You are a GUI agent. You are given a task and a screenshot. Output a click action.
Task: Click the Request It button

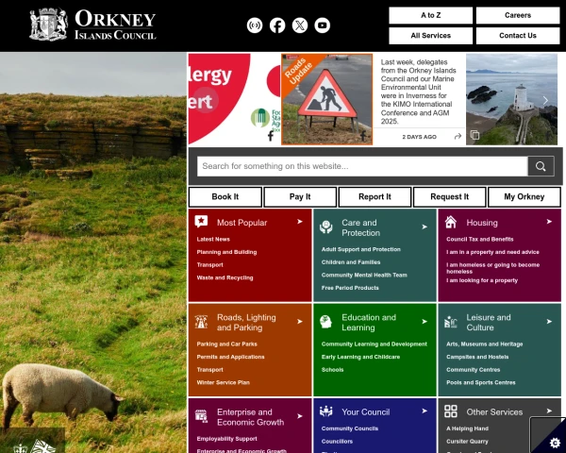coord(449,197)
